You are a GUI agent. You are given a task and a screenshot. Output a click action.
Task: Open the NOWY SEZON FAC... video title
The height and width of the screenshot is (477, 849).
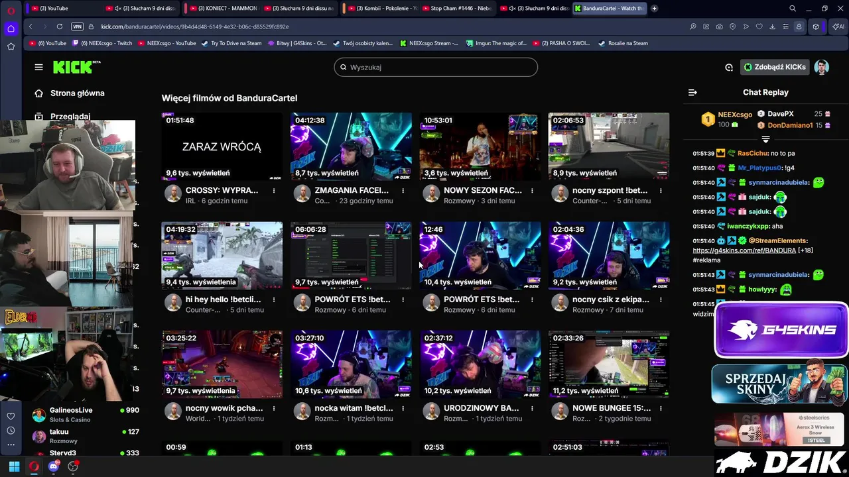482,190
